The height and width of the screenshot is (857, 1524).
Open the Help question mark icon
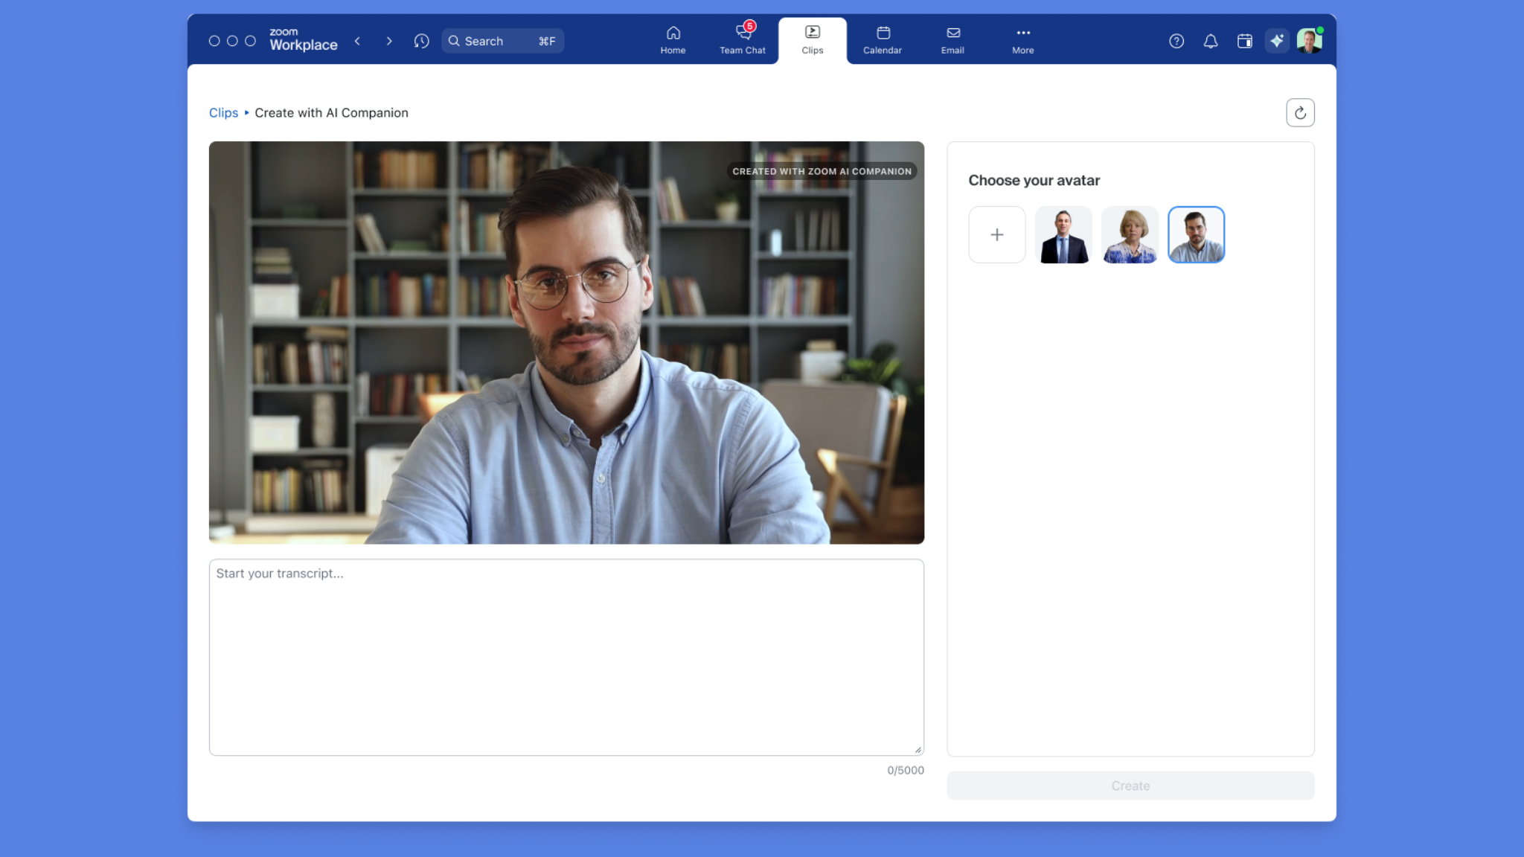[x=1176, y=41]
